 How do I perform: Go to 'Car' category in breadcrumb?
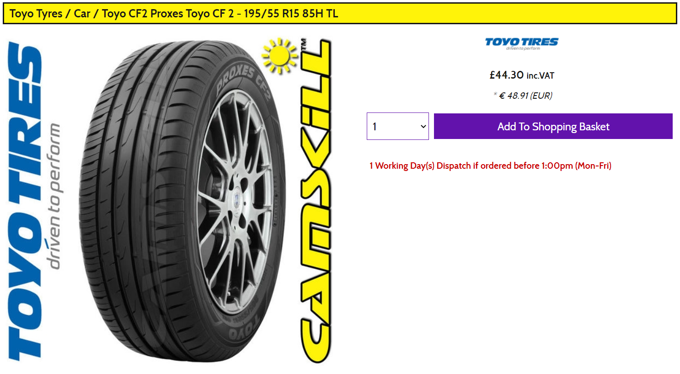coord(82,14)
